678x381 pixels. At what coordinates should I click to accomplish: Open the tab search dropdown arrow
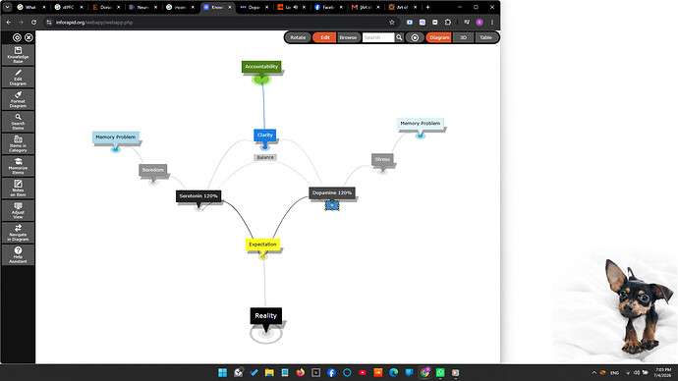tap(7, 7)
